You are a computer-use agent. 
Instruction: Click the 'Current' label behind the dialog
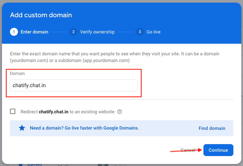click(x=35, y=164)
